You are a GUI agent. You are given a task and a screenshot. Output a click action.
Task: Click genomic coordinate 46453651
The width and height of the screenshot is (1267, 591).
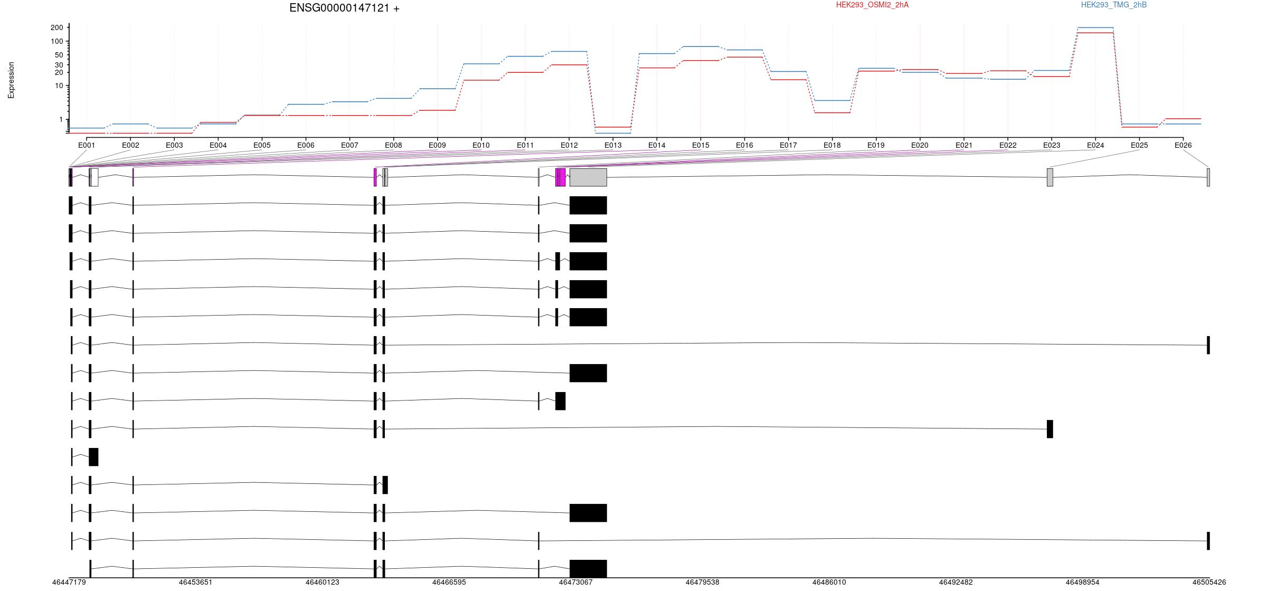(196, 582)
